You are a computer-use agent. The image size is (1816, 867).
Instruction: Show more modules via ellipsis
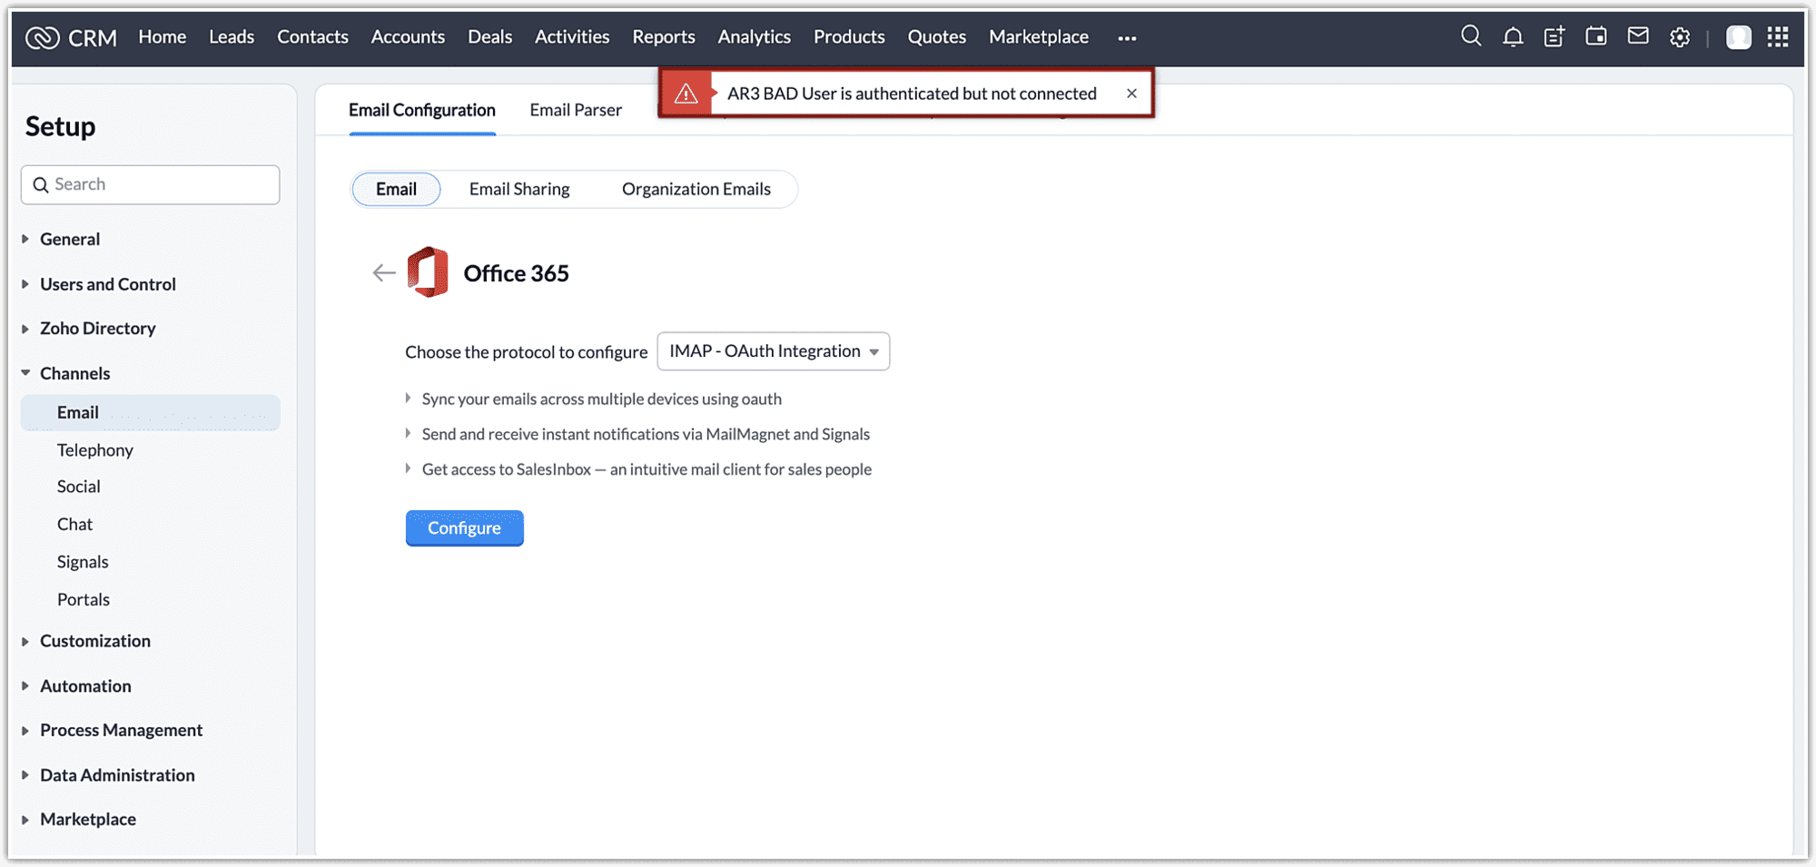coord(1127,38)
